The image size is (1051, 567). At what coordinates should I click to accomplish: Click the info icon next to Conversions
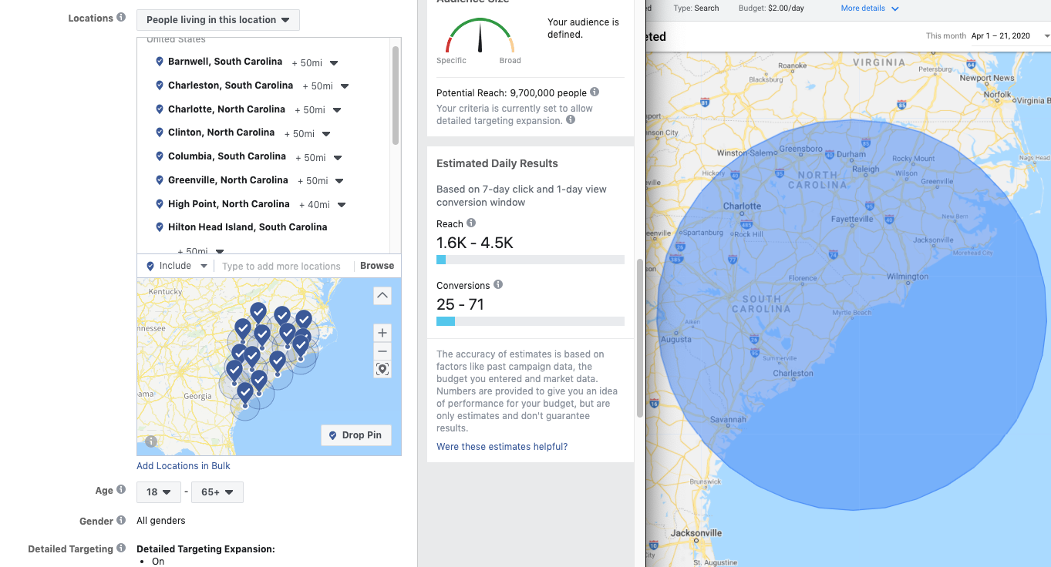pyautogui.click(x=498, y=284)
